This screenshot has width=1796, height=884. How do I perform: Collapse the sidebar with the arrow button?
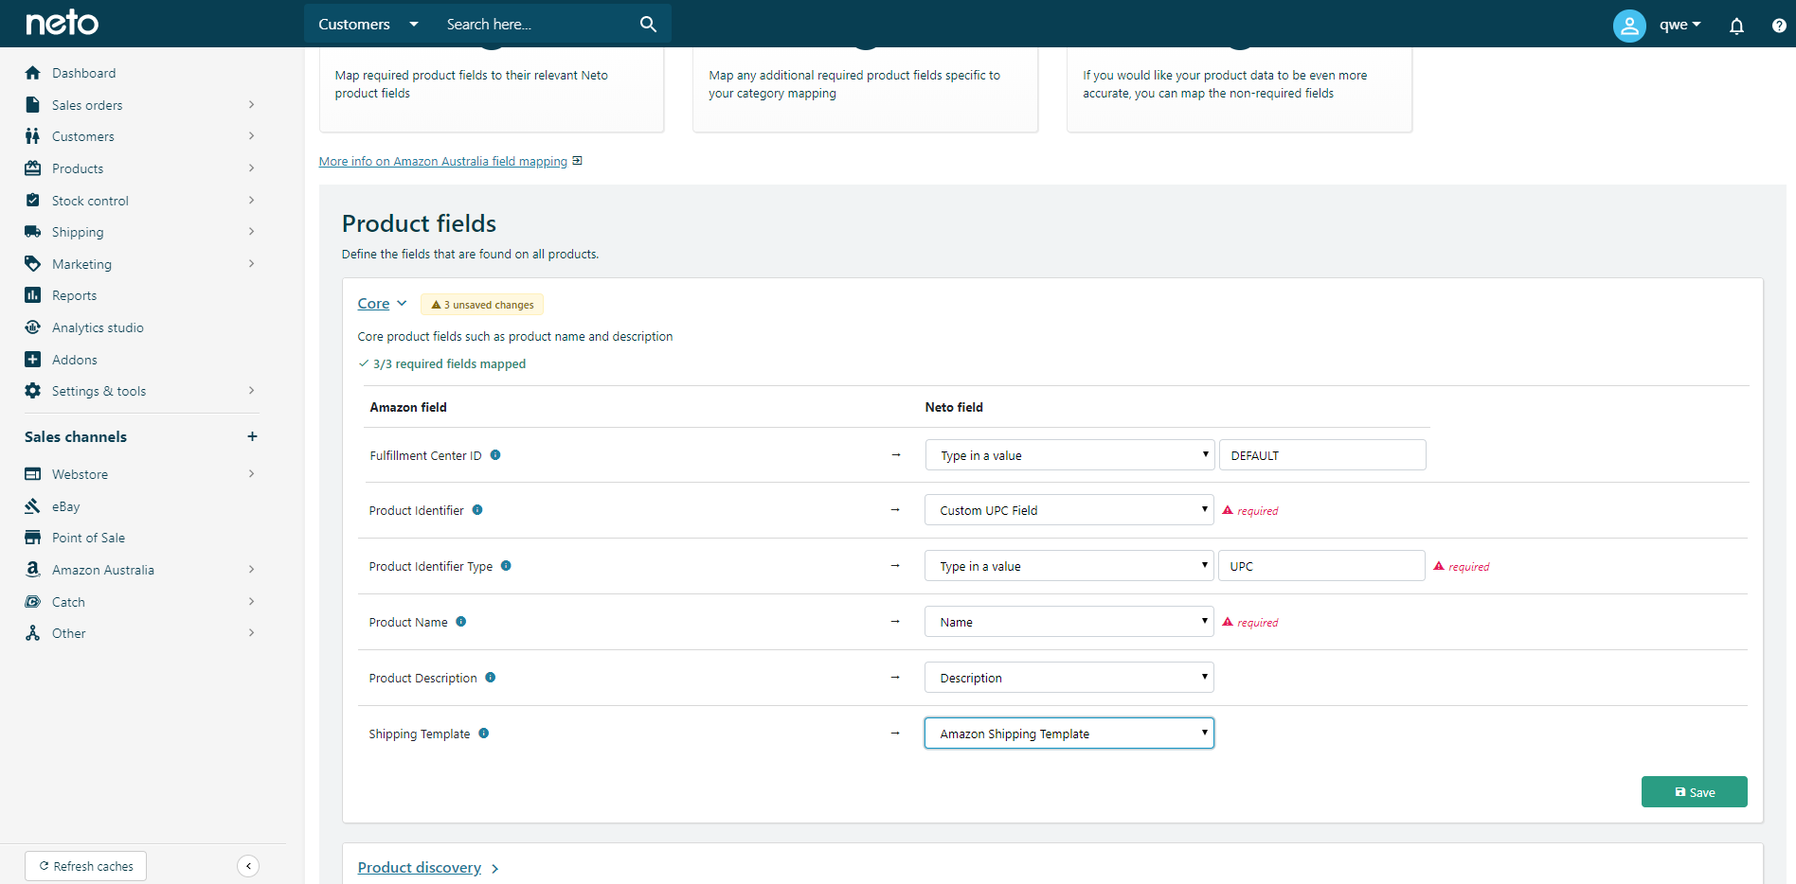(248, 866)
